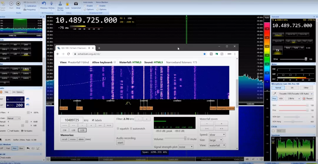Start audio recording with the start button

[120, 143]
